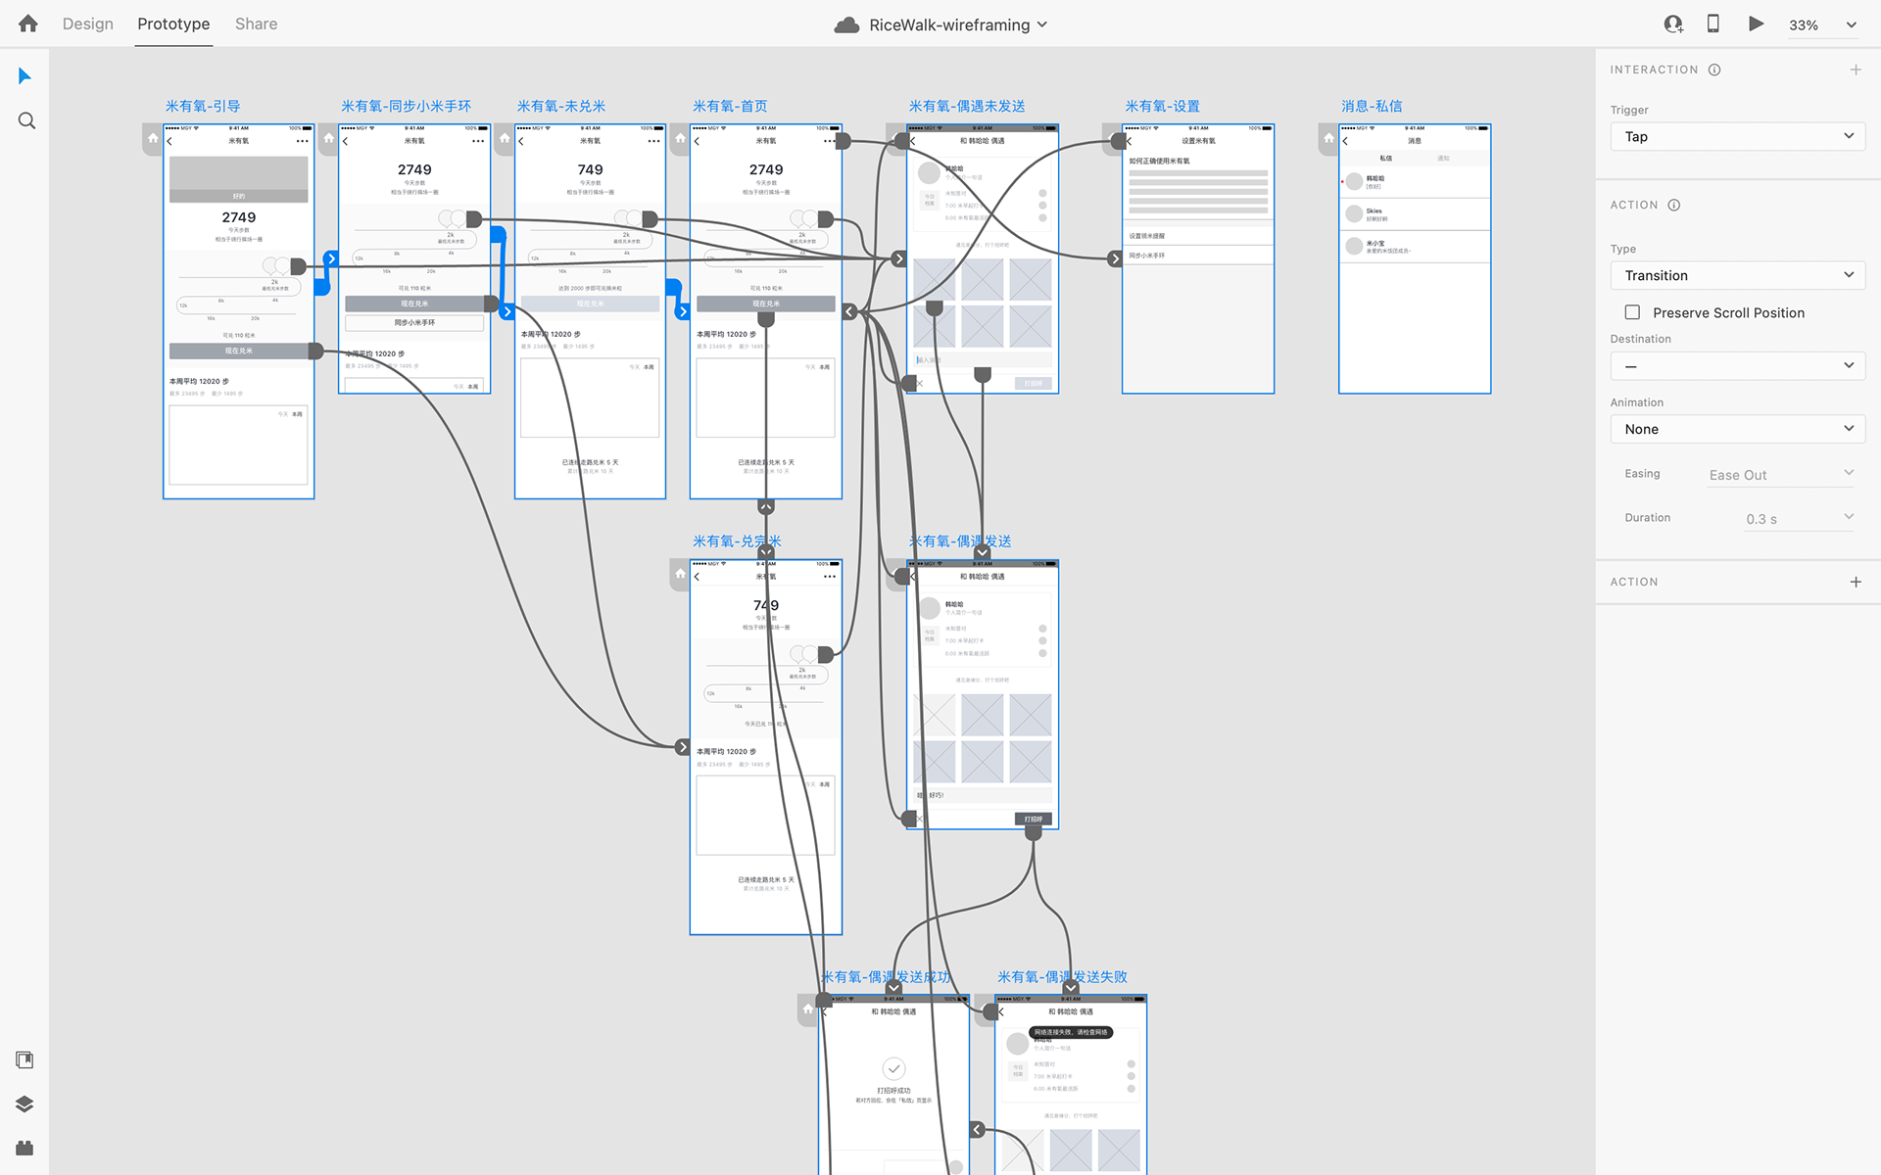
Task: Select the 消息-私信 artboard title
Action: [x=1372, y=106]
